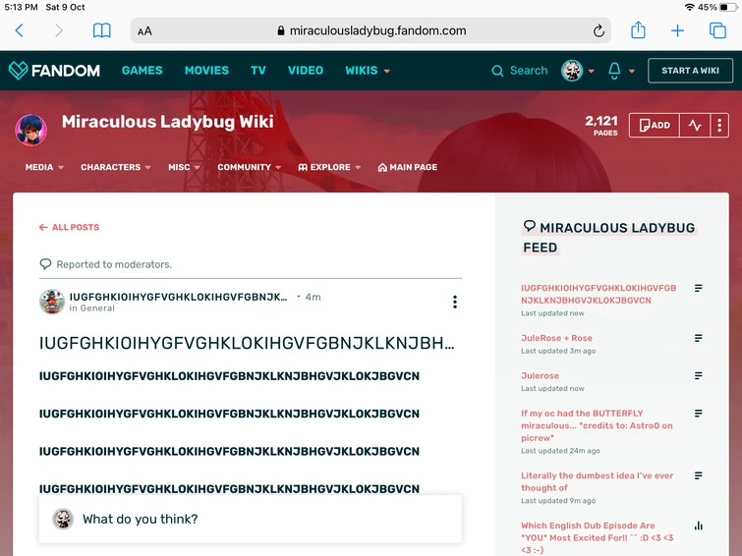
Task: Open the Safari share sheet icon
Action: coord(638,29)
